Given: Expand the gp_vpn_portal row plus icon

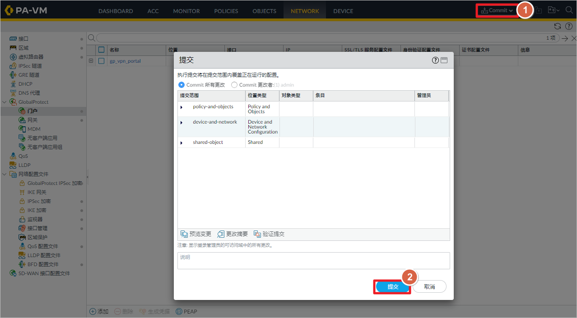Looking at the screenshot, I should 91,61.
